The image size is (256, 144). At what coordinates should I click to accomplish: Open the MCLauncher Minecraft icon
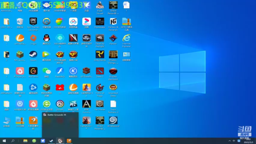tap(20, 54)
